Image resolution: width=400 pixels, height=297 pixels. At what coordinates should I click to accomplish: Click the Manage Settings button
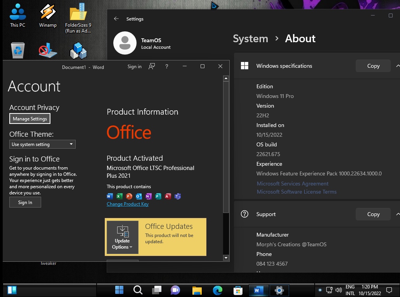[x=30, y=119]
